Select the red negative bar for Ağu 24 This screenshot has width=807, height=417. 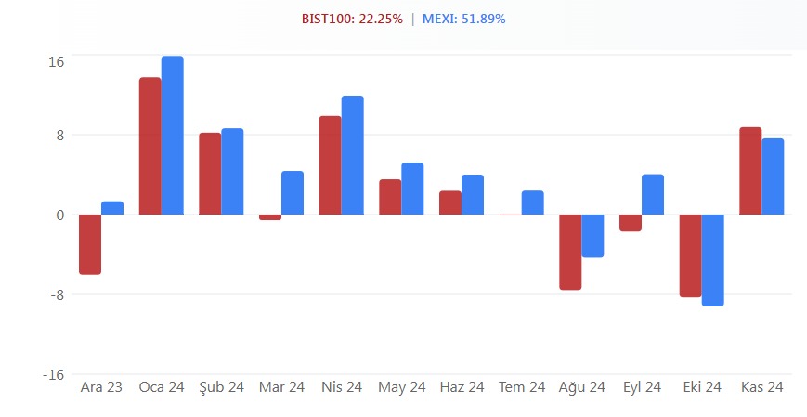point(570,252)
